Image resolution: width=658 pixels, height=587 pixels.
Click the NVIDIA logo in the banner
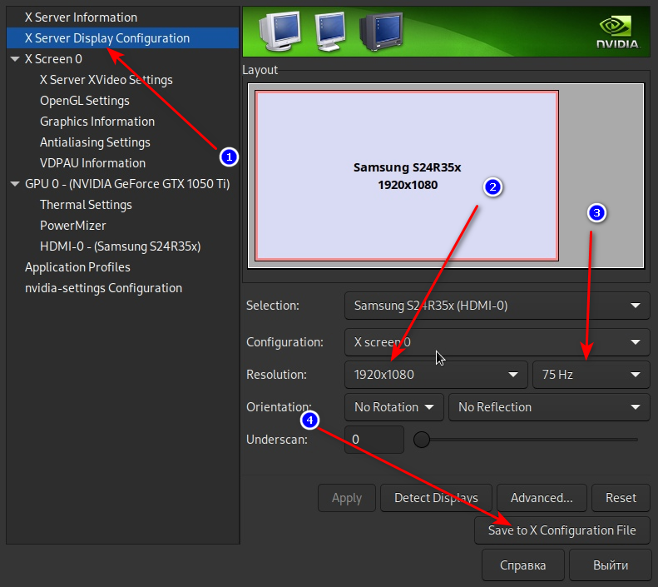[617, 32]
